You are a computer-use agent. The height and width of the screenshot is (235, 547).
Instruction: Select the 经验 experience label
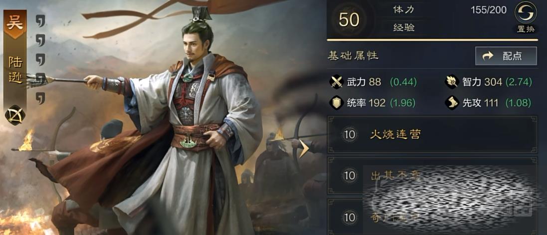click(403, 28)
